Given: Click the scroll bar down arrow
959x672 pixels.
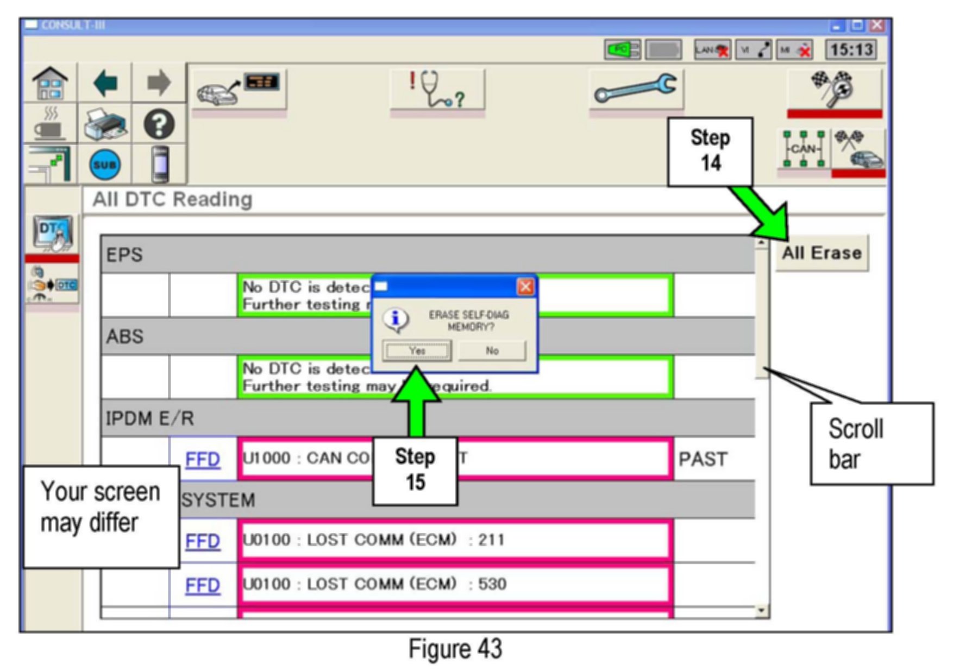Looking at the screenshot, I should pos(762,611).
